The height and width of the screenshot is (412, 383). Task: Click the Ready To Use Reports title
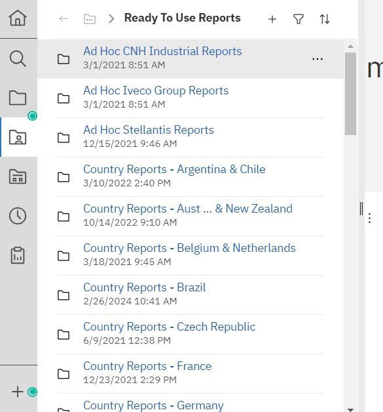[182, 18]
